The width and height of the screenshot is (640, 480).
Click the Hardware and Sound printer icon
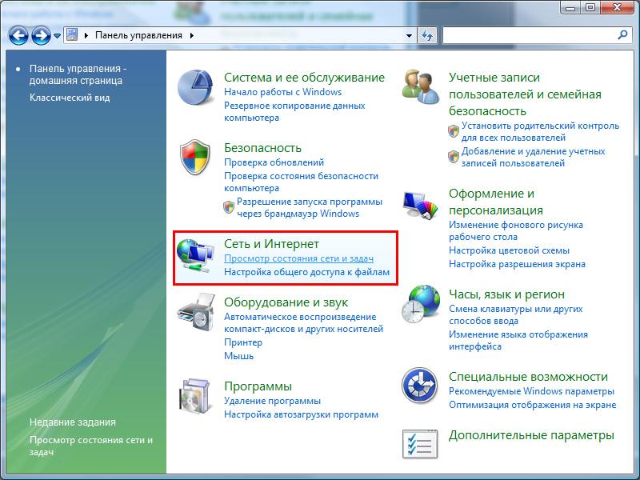coord(196,312)
